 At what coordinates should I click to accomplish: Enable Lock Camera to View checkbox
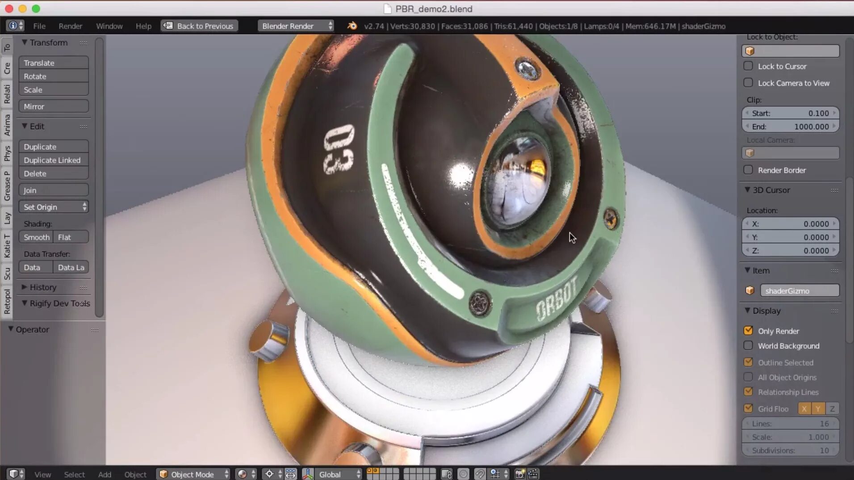[x=748, y=83]
